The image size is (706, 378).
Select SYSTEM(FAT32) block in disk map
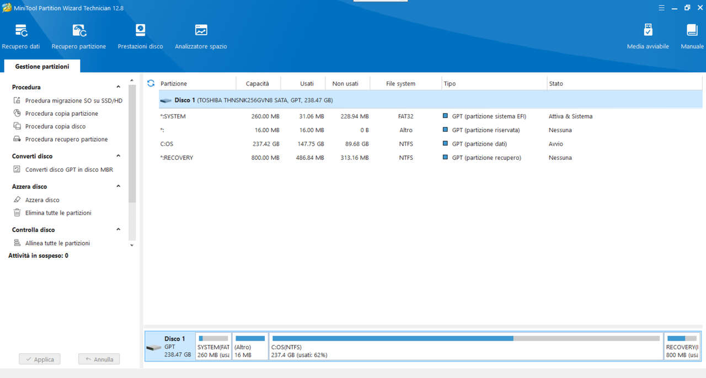coord(213,347)
